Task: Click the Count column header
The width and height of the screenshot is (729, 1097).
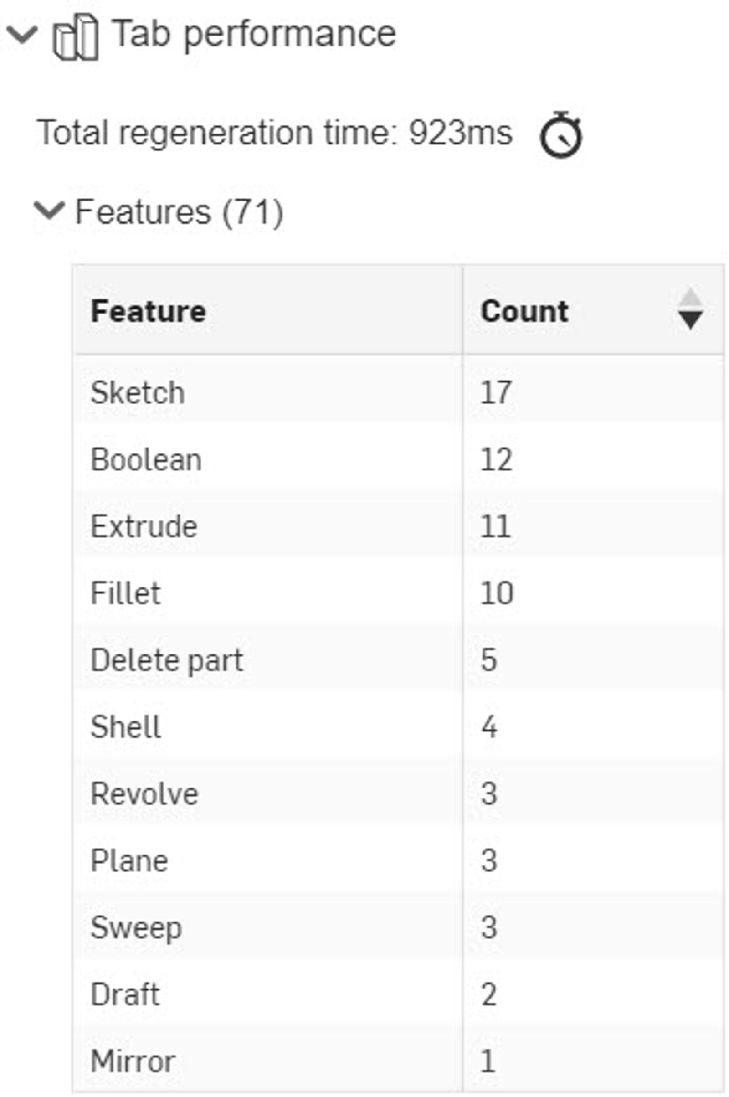Action: 524,311
